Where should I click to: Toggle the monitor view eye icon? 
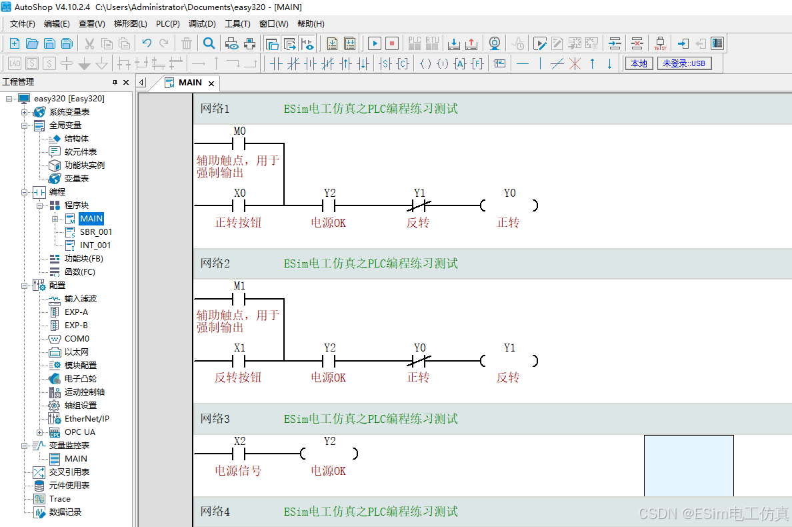click(x=307, y=43)
